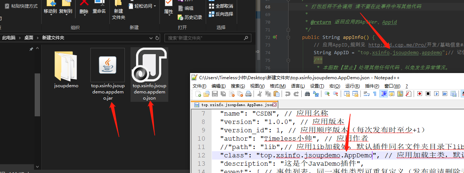
Task: Open 搜索(S) menu in Notepad++
Action: point(238,86)
